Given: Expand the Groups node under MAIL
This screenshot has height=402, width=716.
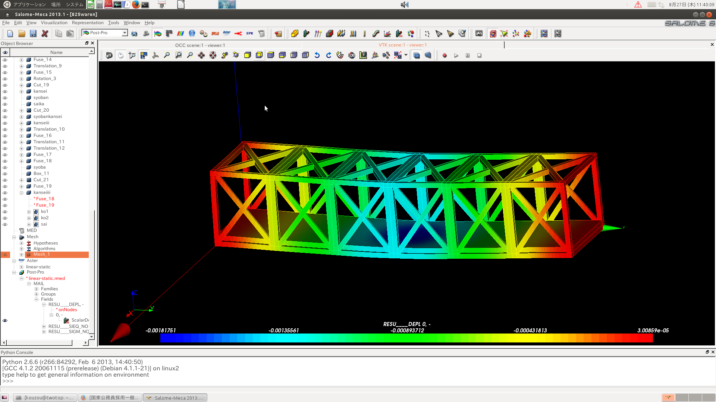Looking at the screenshot, I should [x=36, y=294].
